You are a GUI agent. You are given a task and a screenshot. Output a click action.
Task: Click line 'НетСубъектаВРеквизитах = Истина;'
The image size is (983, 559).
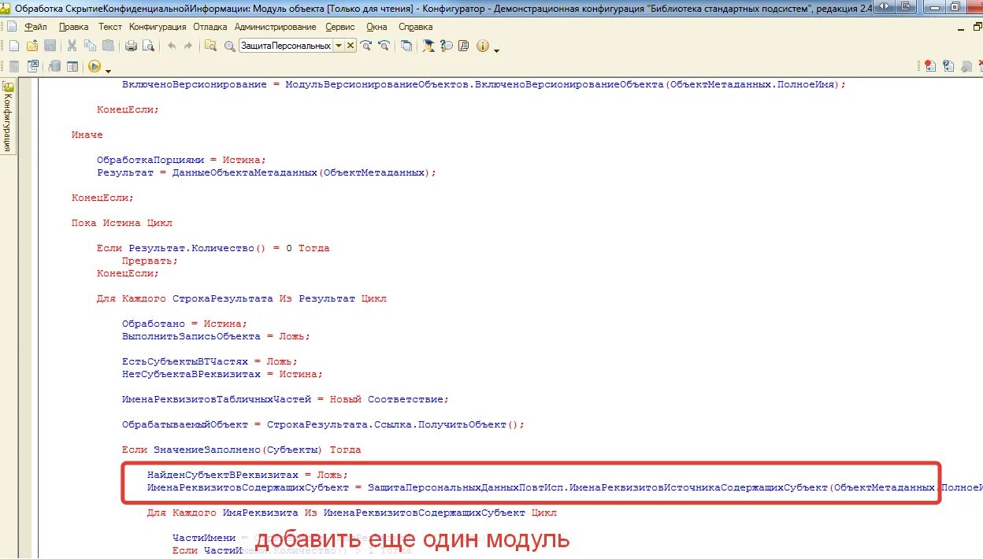tap(222, 374)
